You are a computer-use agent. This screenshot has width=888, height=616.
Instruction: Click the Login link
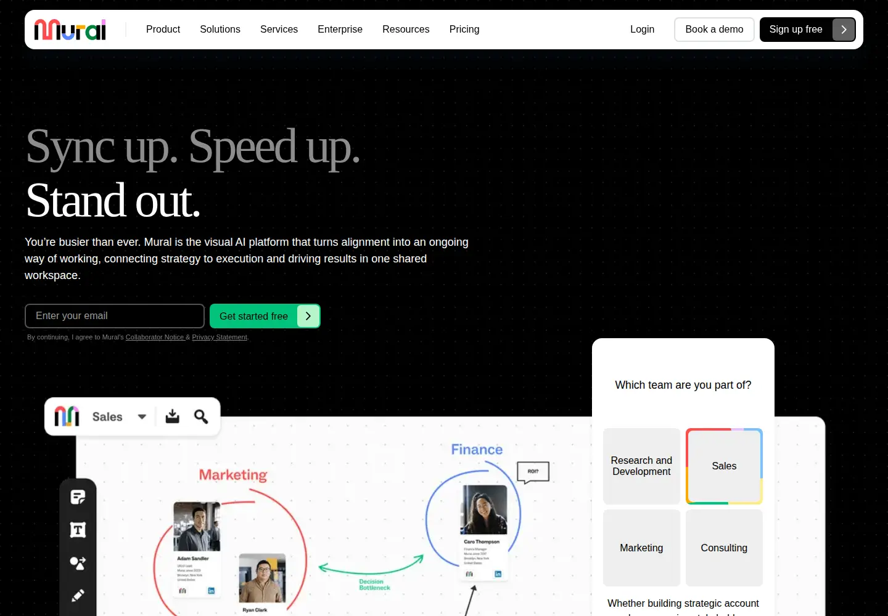point(642,30)
